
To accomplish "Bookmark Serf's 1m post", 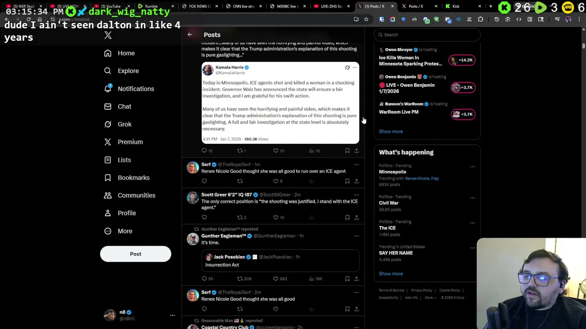I will (347, 181).
